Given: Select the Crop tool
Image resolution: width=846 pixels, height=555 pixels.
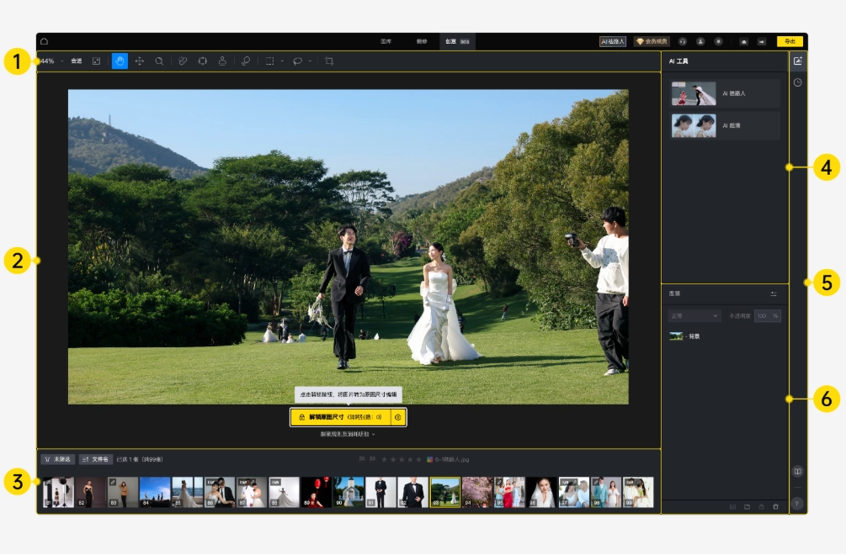Looking at the screenshot, I should [329, 61].
